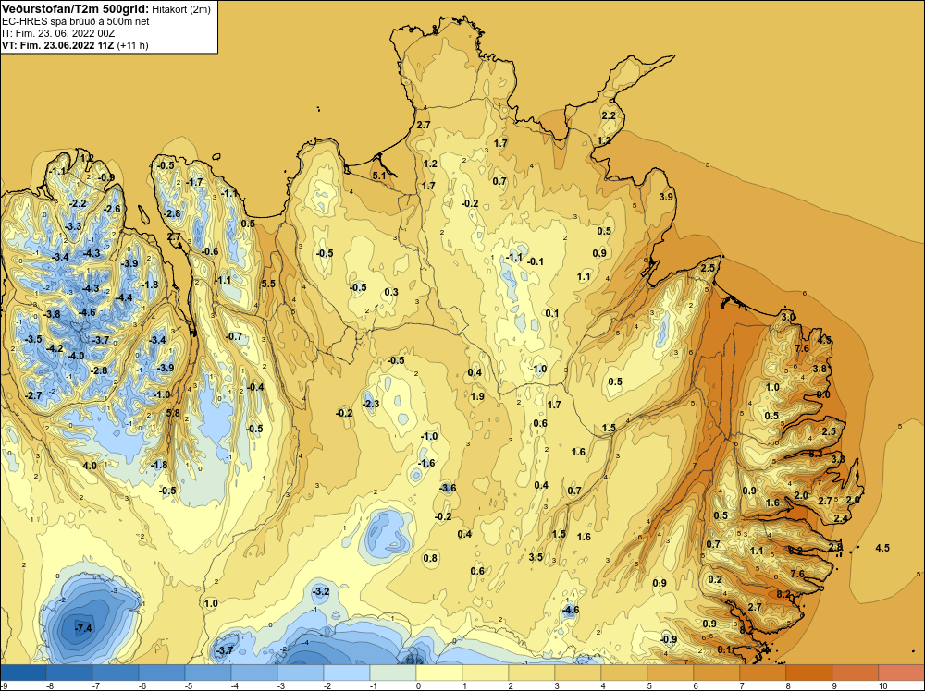This screenshot has width=925, height=691.
Task: Click the '-2.3' temperature label
Action: point(371,404)
